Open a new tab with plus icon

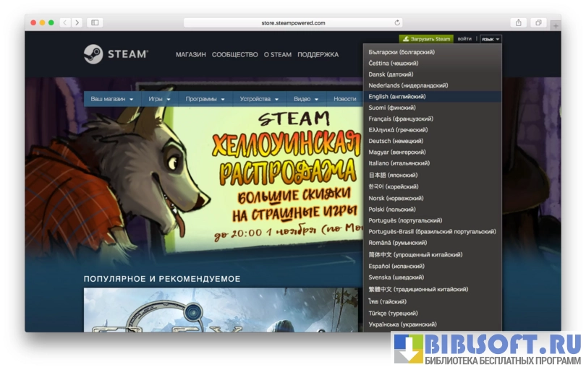[556, 26]
